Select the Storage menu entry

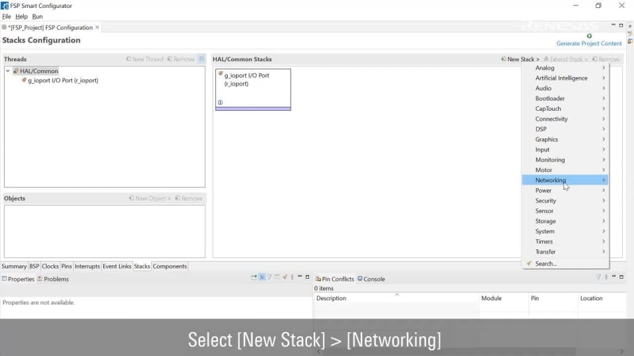(565, 222)
